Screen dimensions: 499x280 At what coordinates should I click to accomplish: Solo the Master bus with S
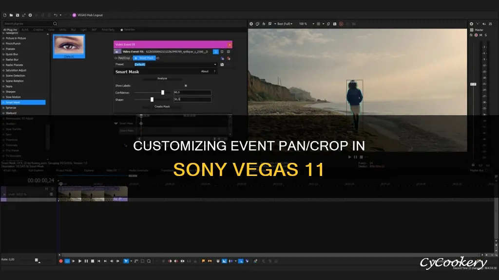pos(486,35)
